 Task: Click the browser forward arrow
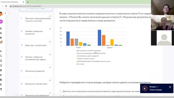[2, 6]
